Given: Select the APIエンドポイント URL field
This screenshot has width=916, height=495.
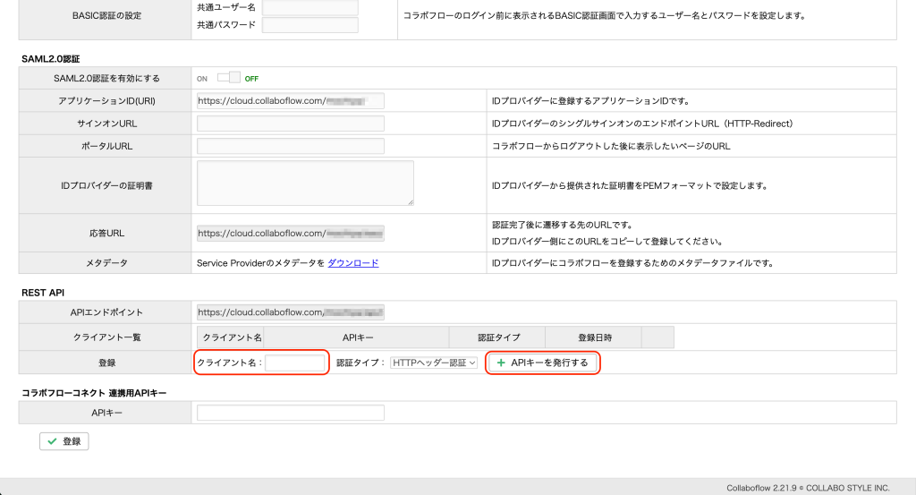Looking at the screenshot, I should (290, 312).
